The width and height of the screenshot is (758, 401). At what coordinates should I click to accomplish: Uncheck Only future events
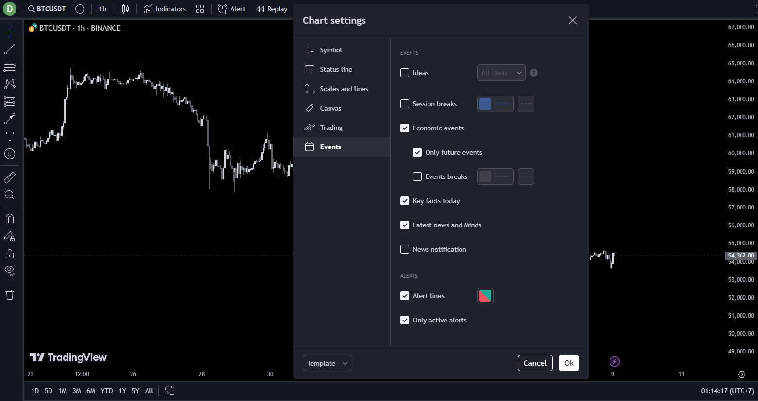(x=417, y=152)
